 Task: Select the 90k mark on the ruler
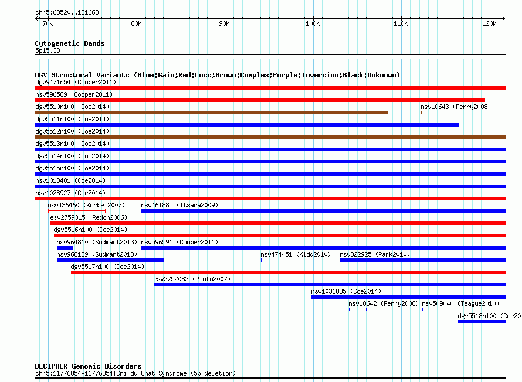(x=224, y=23)
